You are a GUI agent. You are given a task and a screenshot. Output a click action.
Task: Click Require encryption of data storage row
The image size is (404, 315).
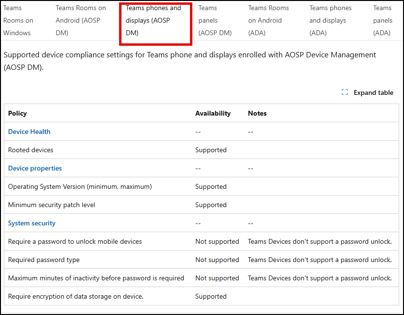(x=202, y=296)
